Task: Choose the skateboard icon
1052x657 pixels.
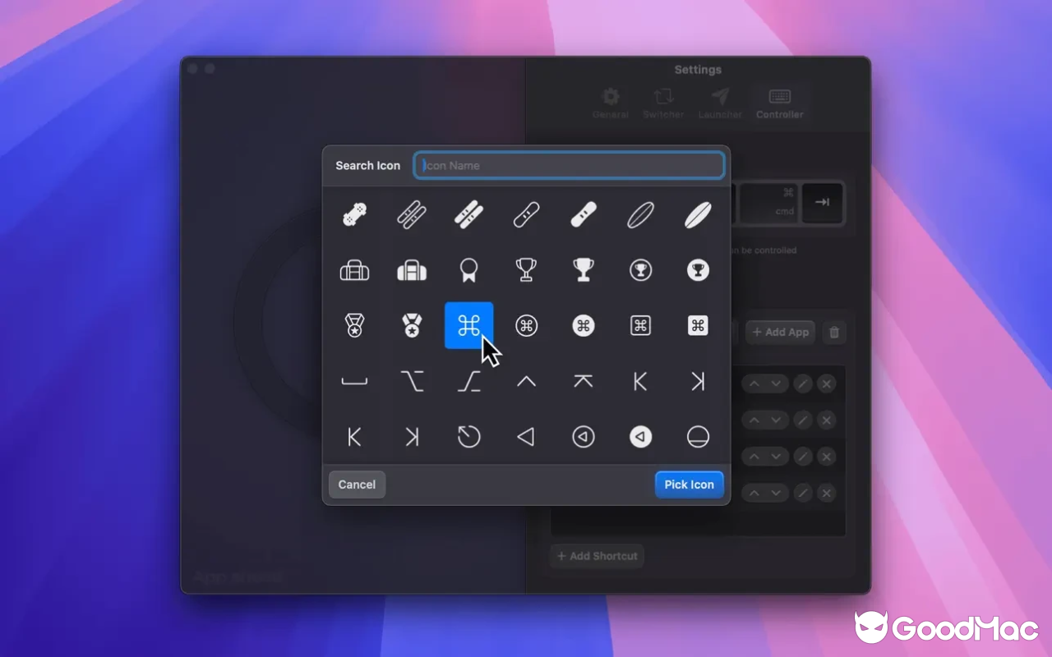Action: pyautogui.click(x=353, y=214)
